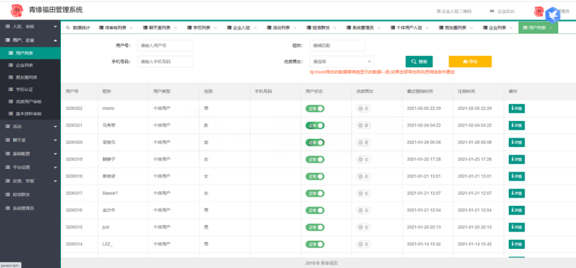Click the 青缘福田 logo icon in the header
This screenshot has height=268, width=576.
point(16,11)
